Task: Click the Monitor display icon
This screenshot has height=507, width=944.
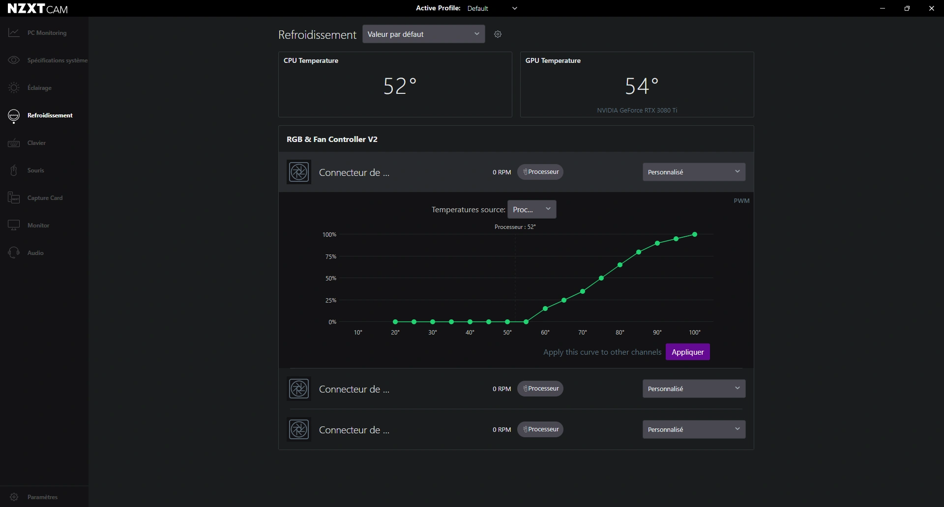Action: (x=14, y=225)
